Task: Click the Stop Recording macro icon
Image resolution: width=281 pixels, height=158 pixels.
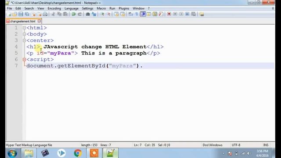Action: (175, 14)
